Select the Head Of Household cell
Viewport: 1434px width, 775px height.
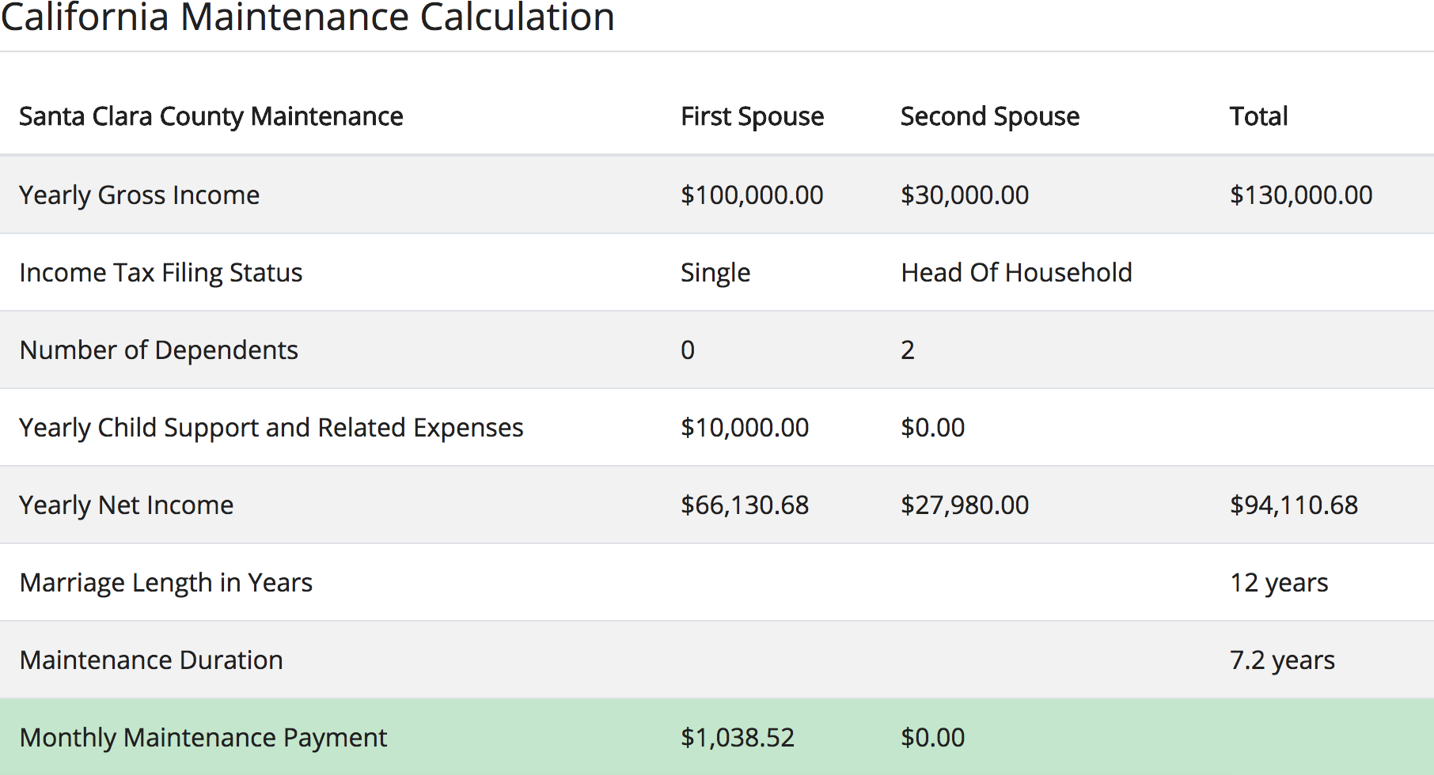click(x=1016, y=272)
